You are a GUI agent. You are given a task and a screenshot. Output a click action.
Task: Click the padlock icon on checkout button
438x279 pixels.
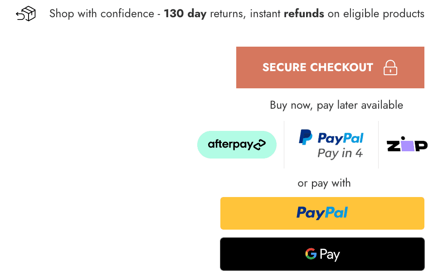point(390,67)
